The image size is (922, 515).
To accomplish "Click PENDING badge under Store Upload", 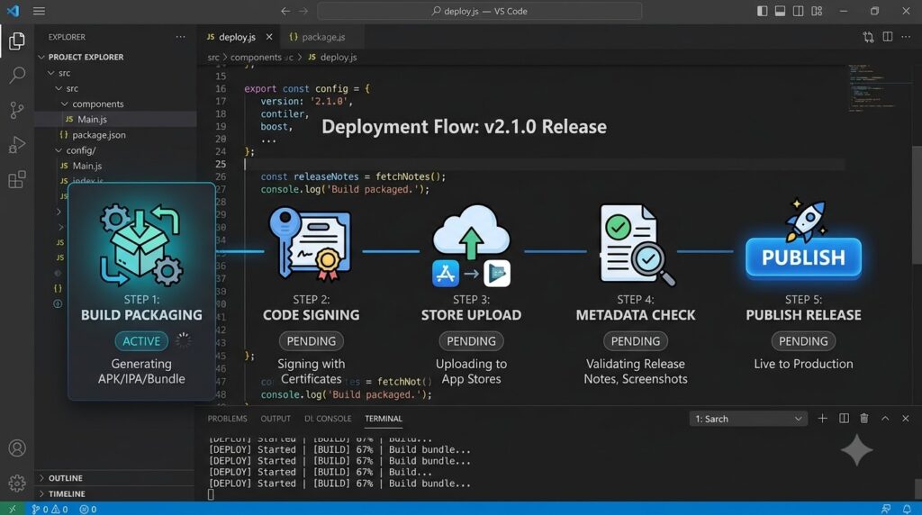I will 471,341.
